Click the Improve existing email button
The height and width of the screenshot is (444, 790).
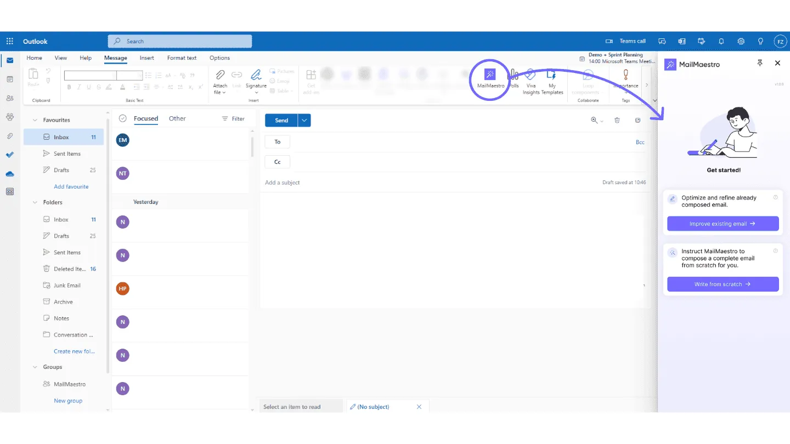(x=723, y=224)
